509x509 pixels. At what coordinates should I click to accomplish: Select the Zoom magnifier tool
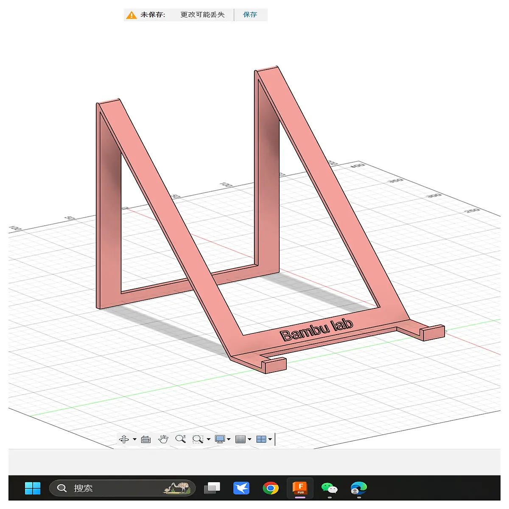point(181,439)
